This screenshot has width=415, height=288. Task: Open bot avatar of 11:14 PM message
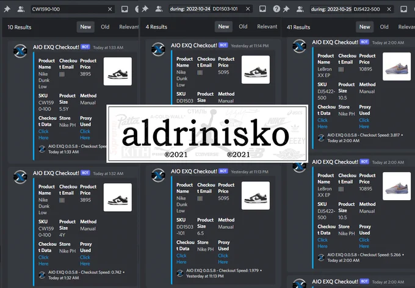point(158,49)
